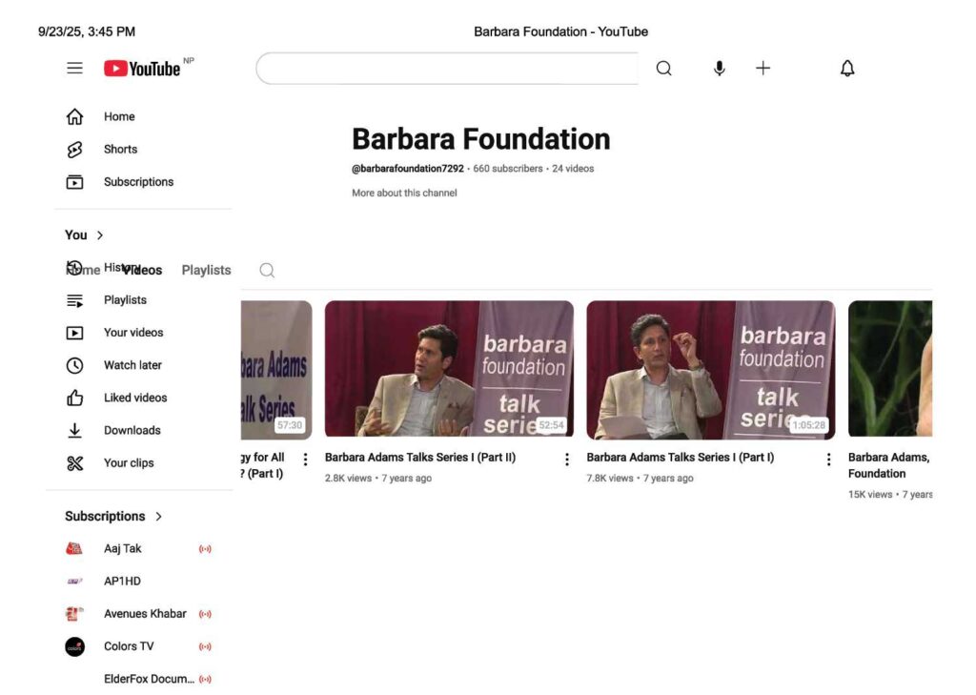Select Downloads in the sidebar
Screen dimensions: 976x695
click(x=132, y=431)
